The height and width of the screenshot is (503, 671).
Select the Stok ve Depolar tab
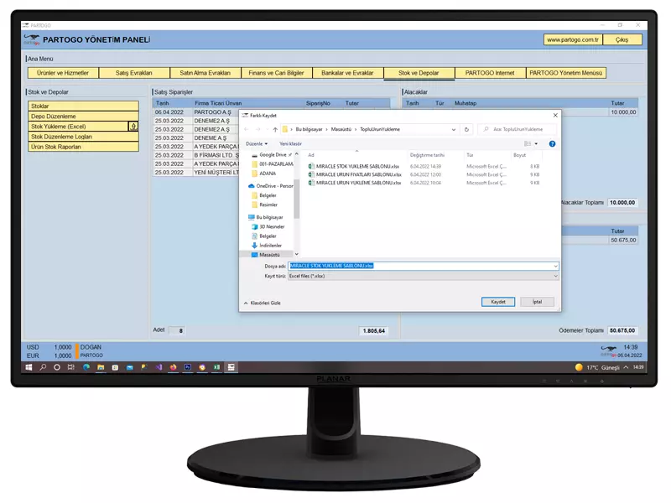(419, 73)
